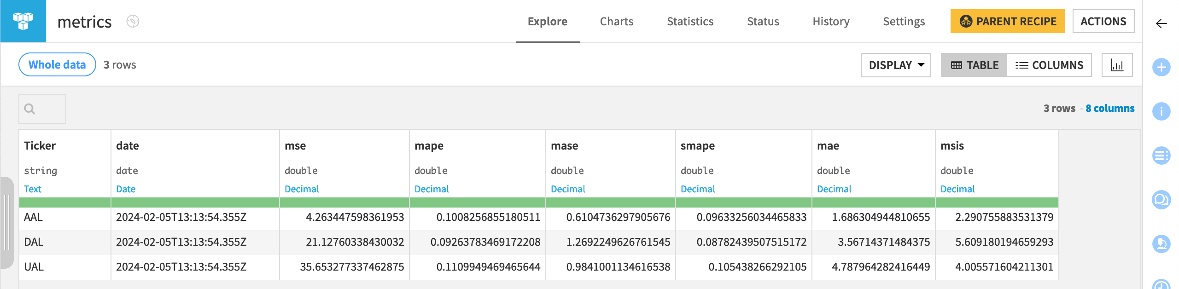1179x289 pixels.
Task: Open the ACTIONS menu button
Action: [x=1103, y=21]
